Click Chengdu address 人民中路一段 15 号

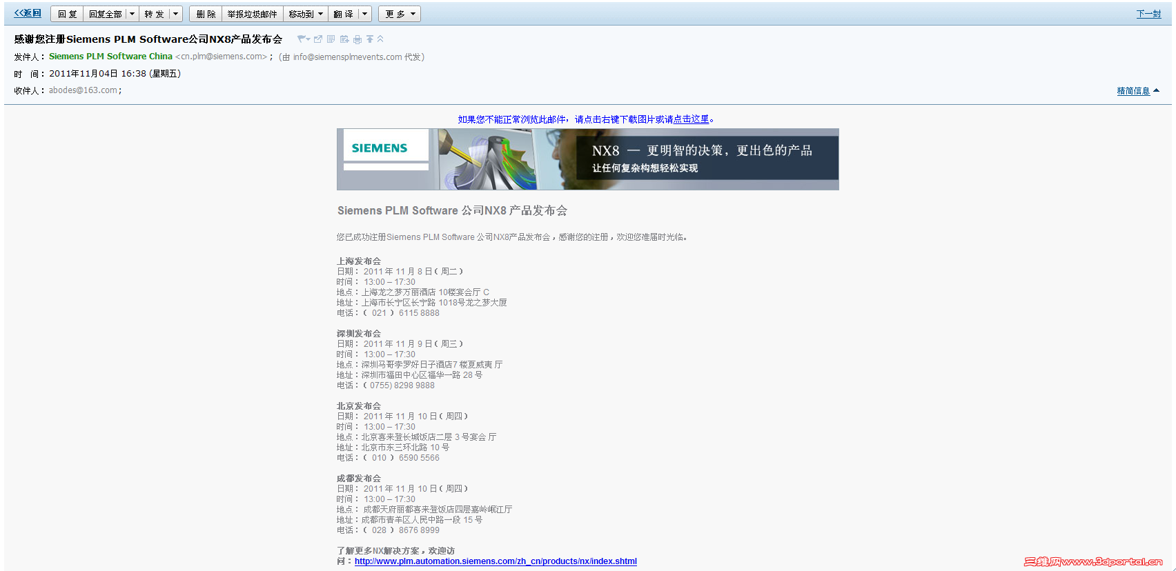447,520
